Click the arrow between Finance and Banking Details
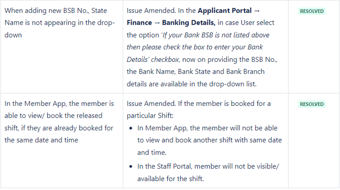The width and height of the screenshot is (340, 190). [x=157, y=23]
